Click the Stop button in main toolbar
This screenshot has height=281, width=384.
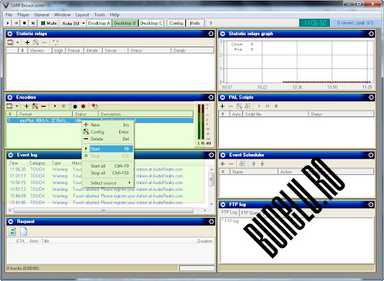[x=24, y=23]
